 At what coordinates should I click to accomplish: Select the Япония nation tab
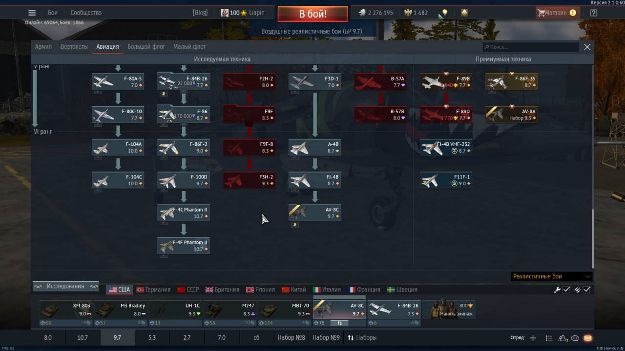click(x=260, y=290)
